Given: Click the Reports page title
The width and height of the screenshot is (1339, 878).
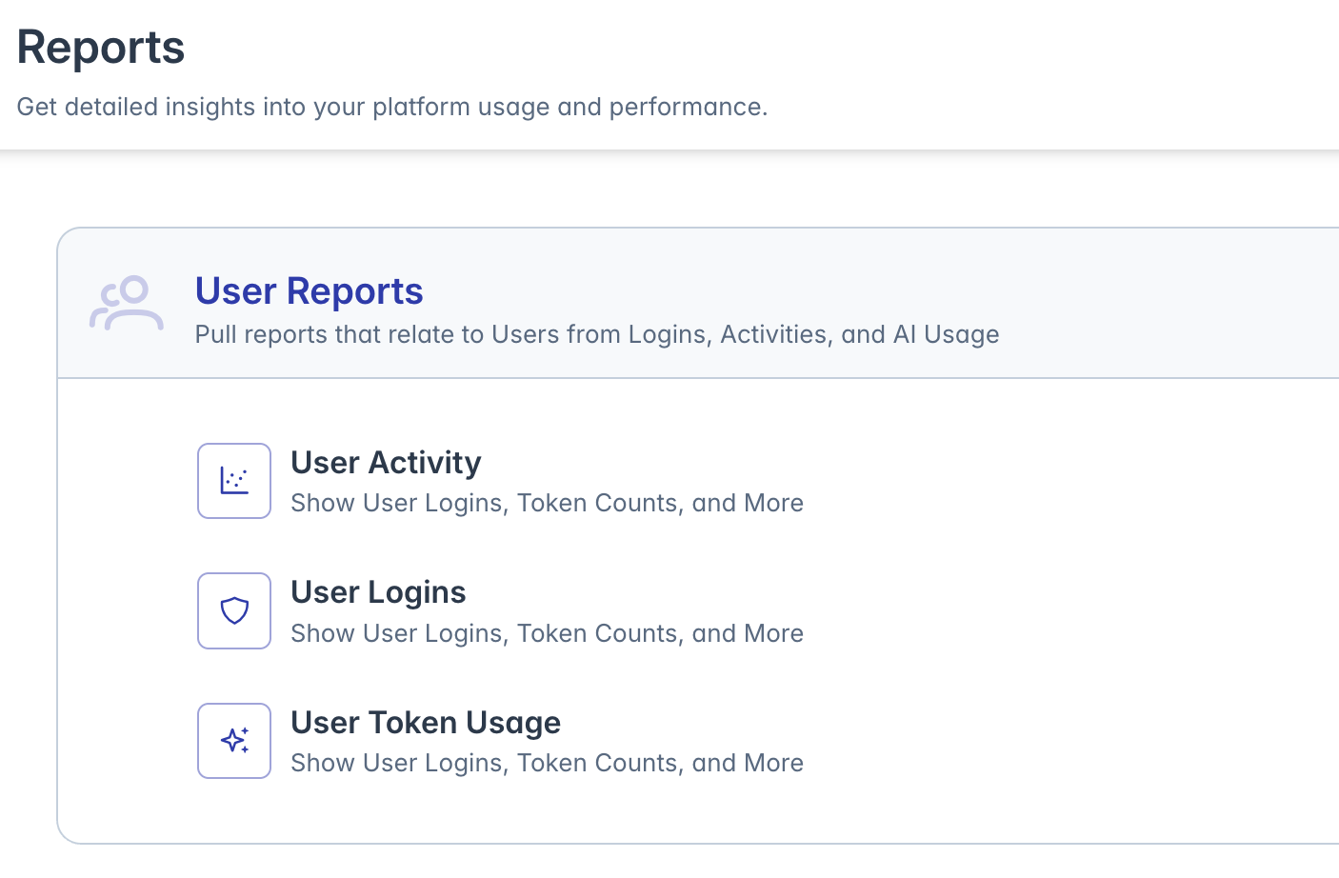Looking at the screenshot, I should click(x=101, y=47).
